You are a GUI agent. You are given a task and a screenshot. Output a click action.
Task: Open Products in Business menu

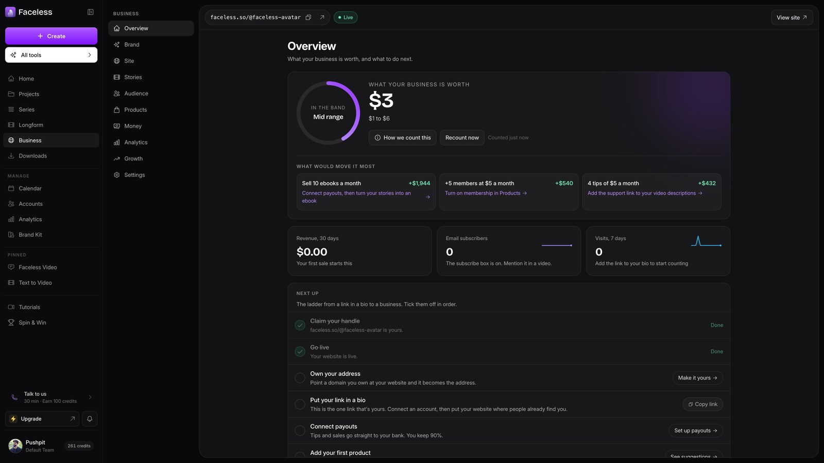pyautogui.click(x=151, y=110)
